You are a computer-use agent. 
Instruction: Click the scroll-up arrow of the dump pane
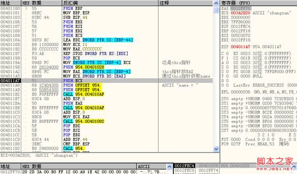point(169,166)
